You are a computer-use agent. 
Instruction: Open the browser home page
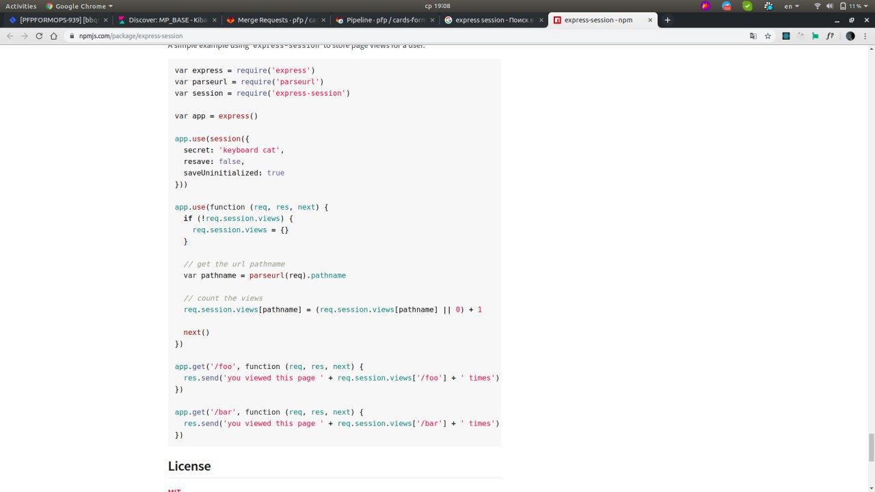[x=54, y=36]
